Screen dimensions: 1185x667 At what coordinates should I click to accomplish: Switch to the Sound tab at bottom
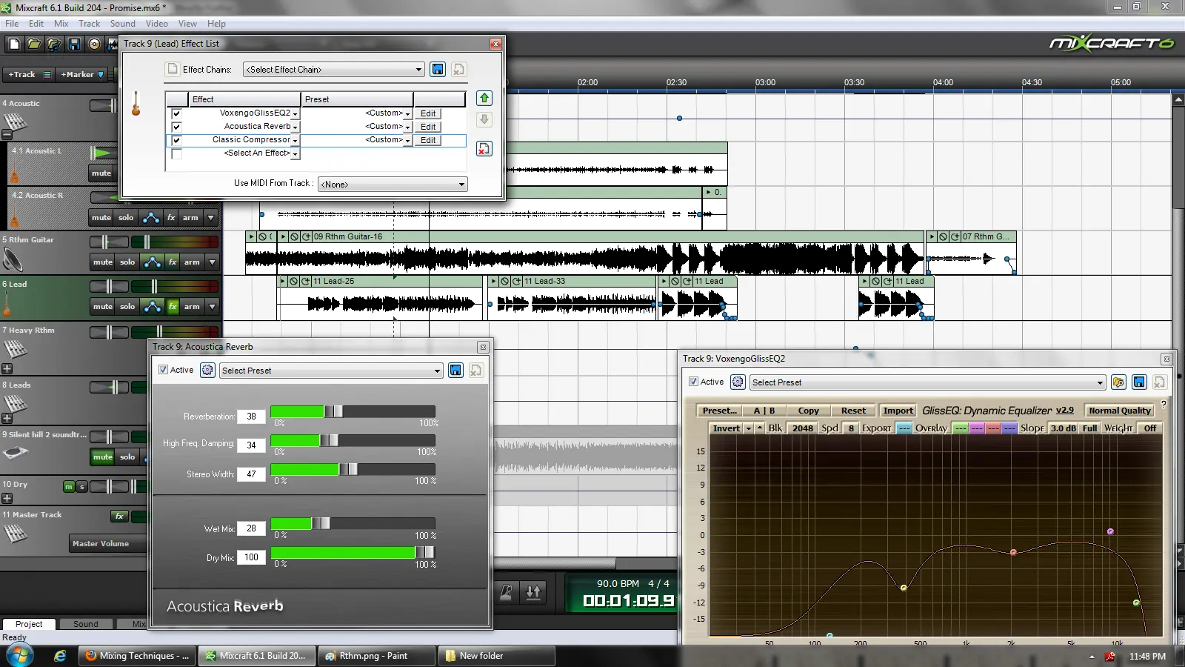(85, 624)
